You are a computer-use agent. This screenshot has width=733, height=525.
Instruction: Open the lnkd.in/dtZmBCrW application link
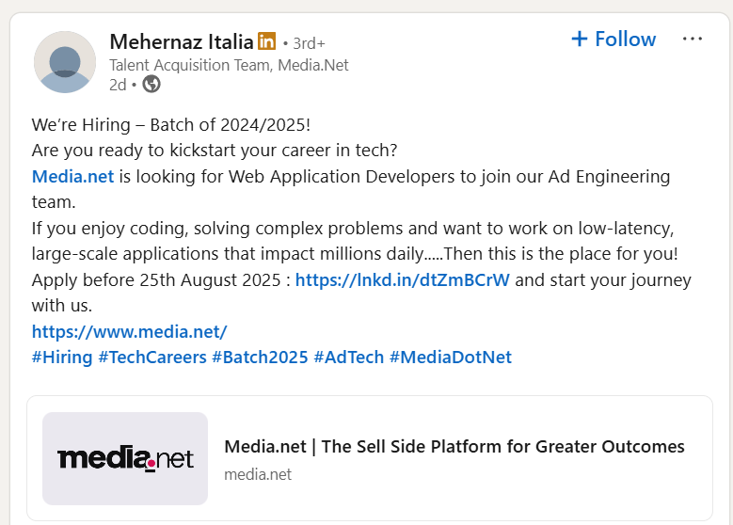(402, 280)
